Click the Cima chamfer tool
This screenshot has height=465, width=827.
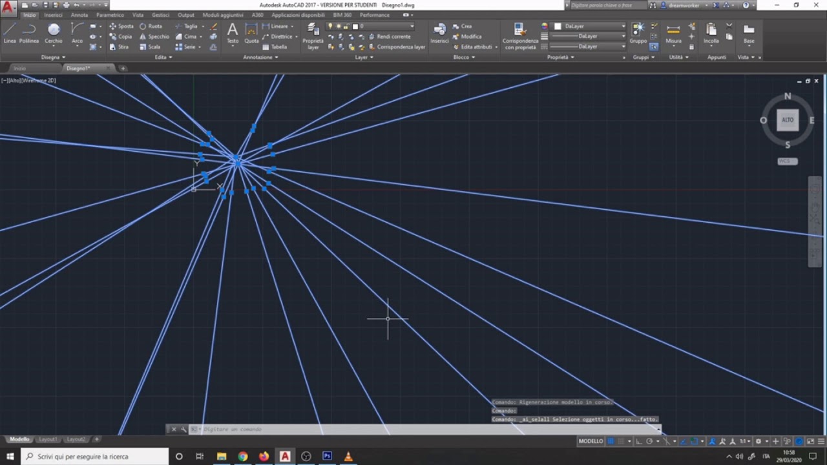[x=185, y=37]
